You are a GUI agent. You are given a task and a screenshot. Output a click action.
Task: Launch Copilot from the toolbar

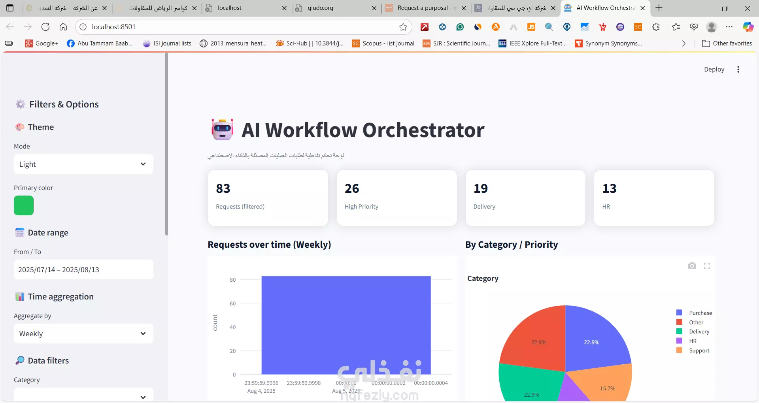[x=748, y=27]
